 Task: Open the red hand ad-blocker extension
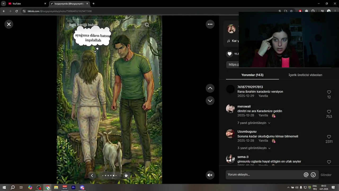point(300,11)
